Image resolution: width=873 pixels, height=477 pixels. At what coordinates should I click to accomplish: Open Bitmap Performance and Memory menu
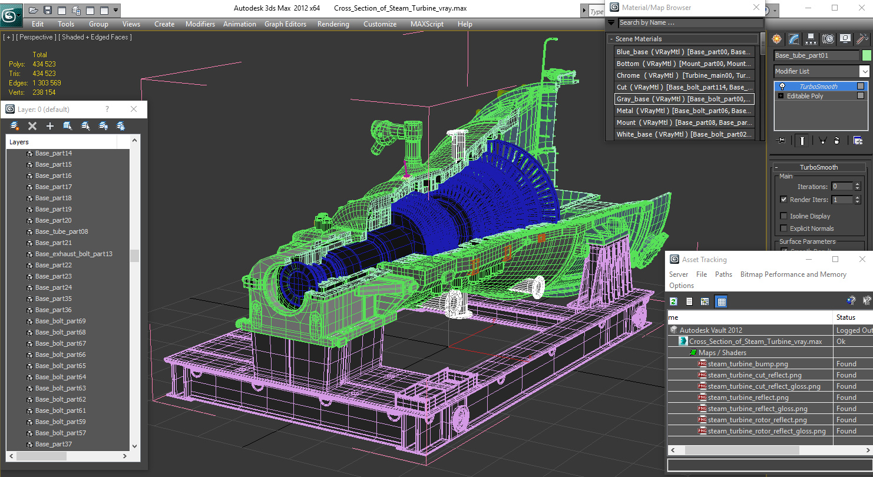point(793,274)
